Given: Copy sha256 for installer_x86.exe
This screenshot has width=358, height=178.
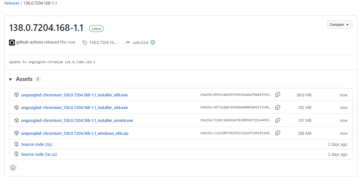Looking at the screenshot, I should coord(278,95).
